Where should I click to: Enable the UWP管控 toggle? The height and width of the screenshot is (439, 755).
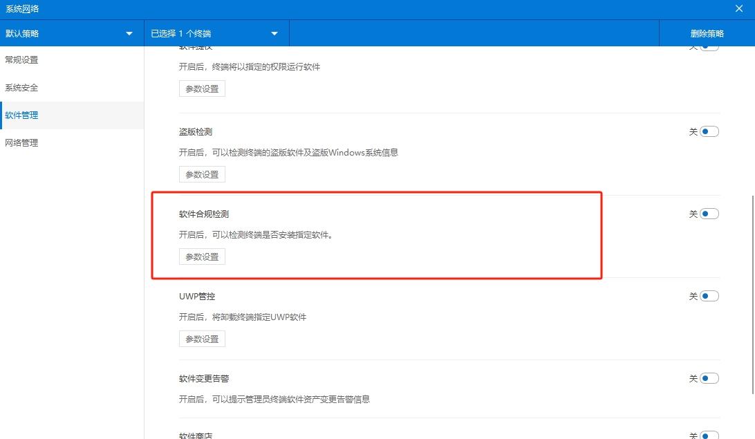[706, 295]
